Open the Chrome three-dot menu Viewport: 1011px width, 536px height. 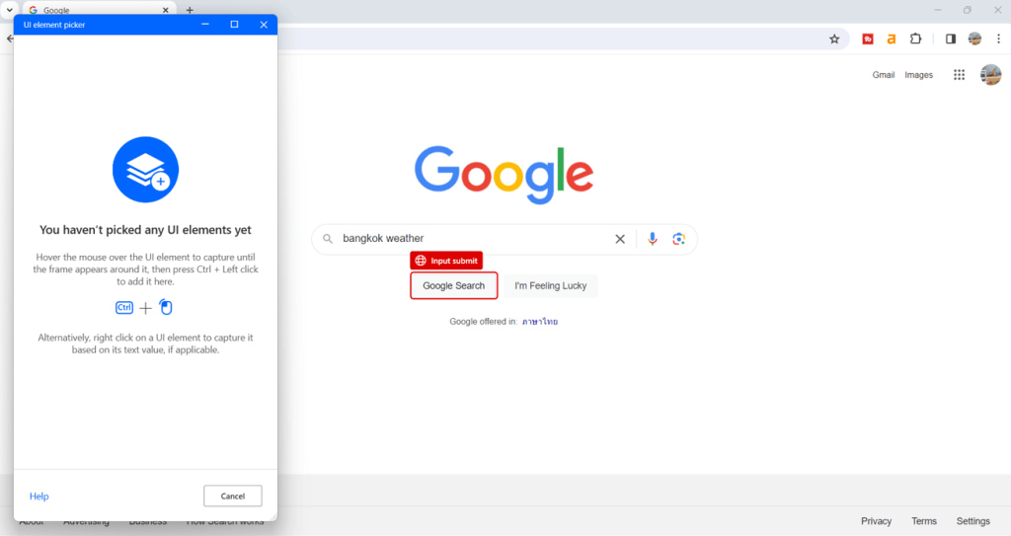(x=999, y=38)
